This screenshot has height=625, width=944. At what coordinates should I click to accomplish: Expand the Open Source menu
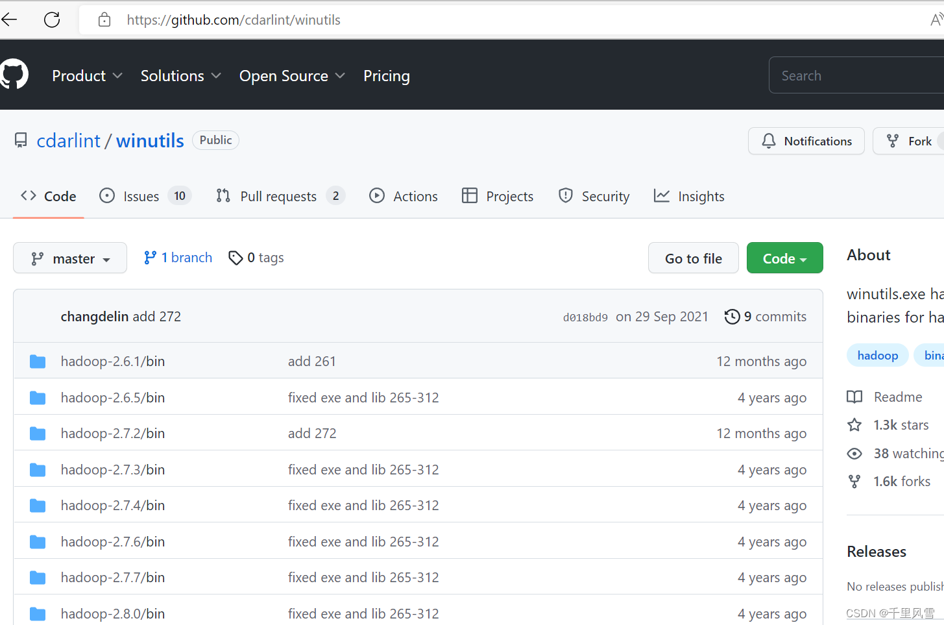[x=292, y=76]
